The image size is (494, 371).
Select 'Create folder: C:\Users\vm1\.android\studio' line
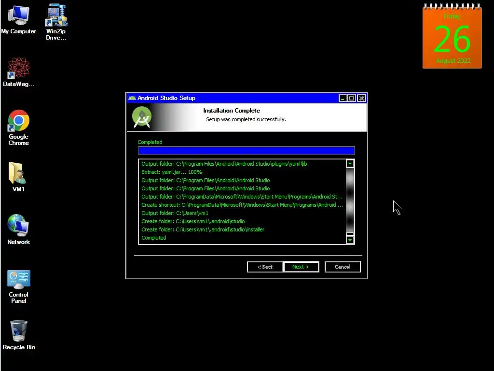click(193, 221)
